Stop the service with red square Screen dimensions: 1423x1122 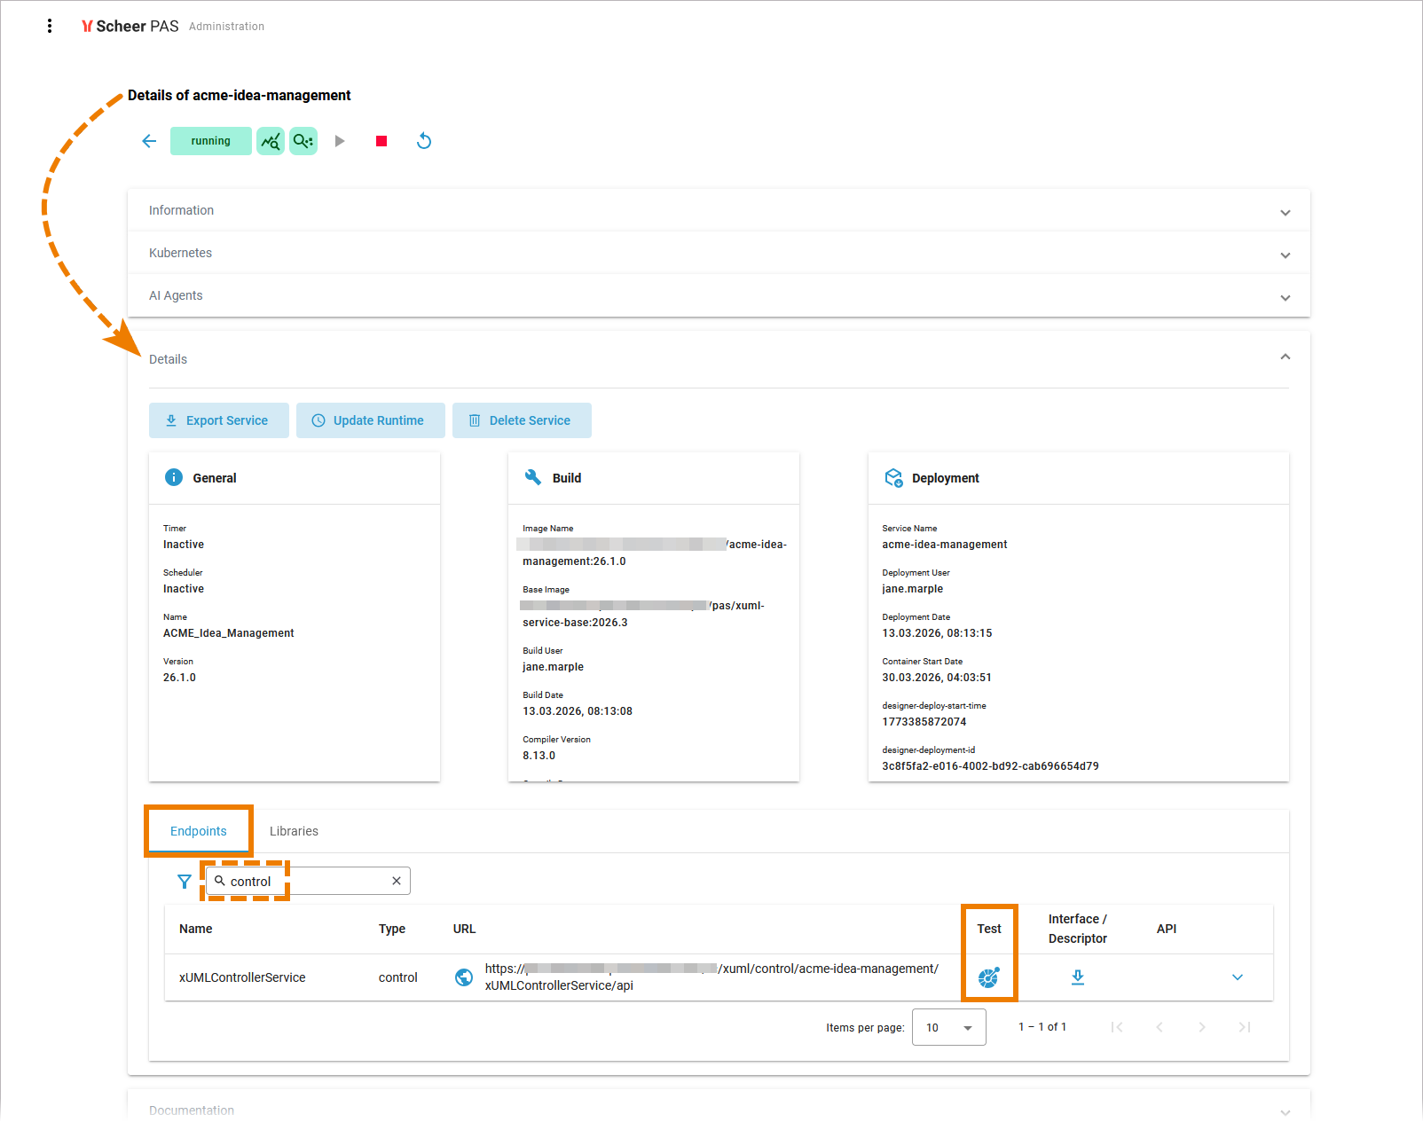381,141
